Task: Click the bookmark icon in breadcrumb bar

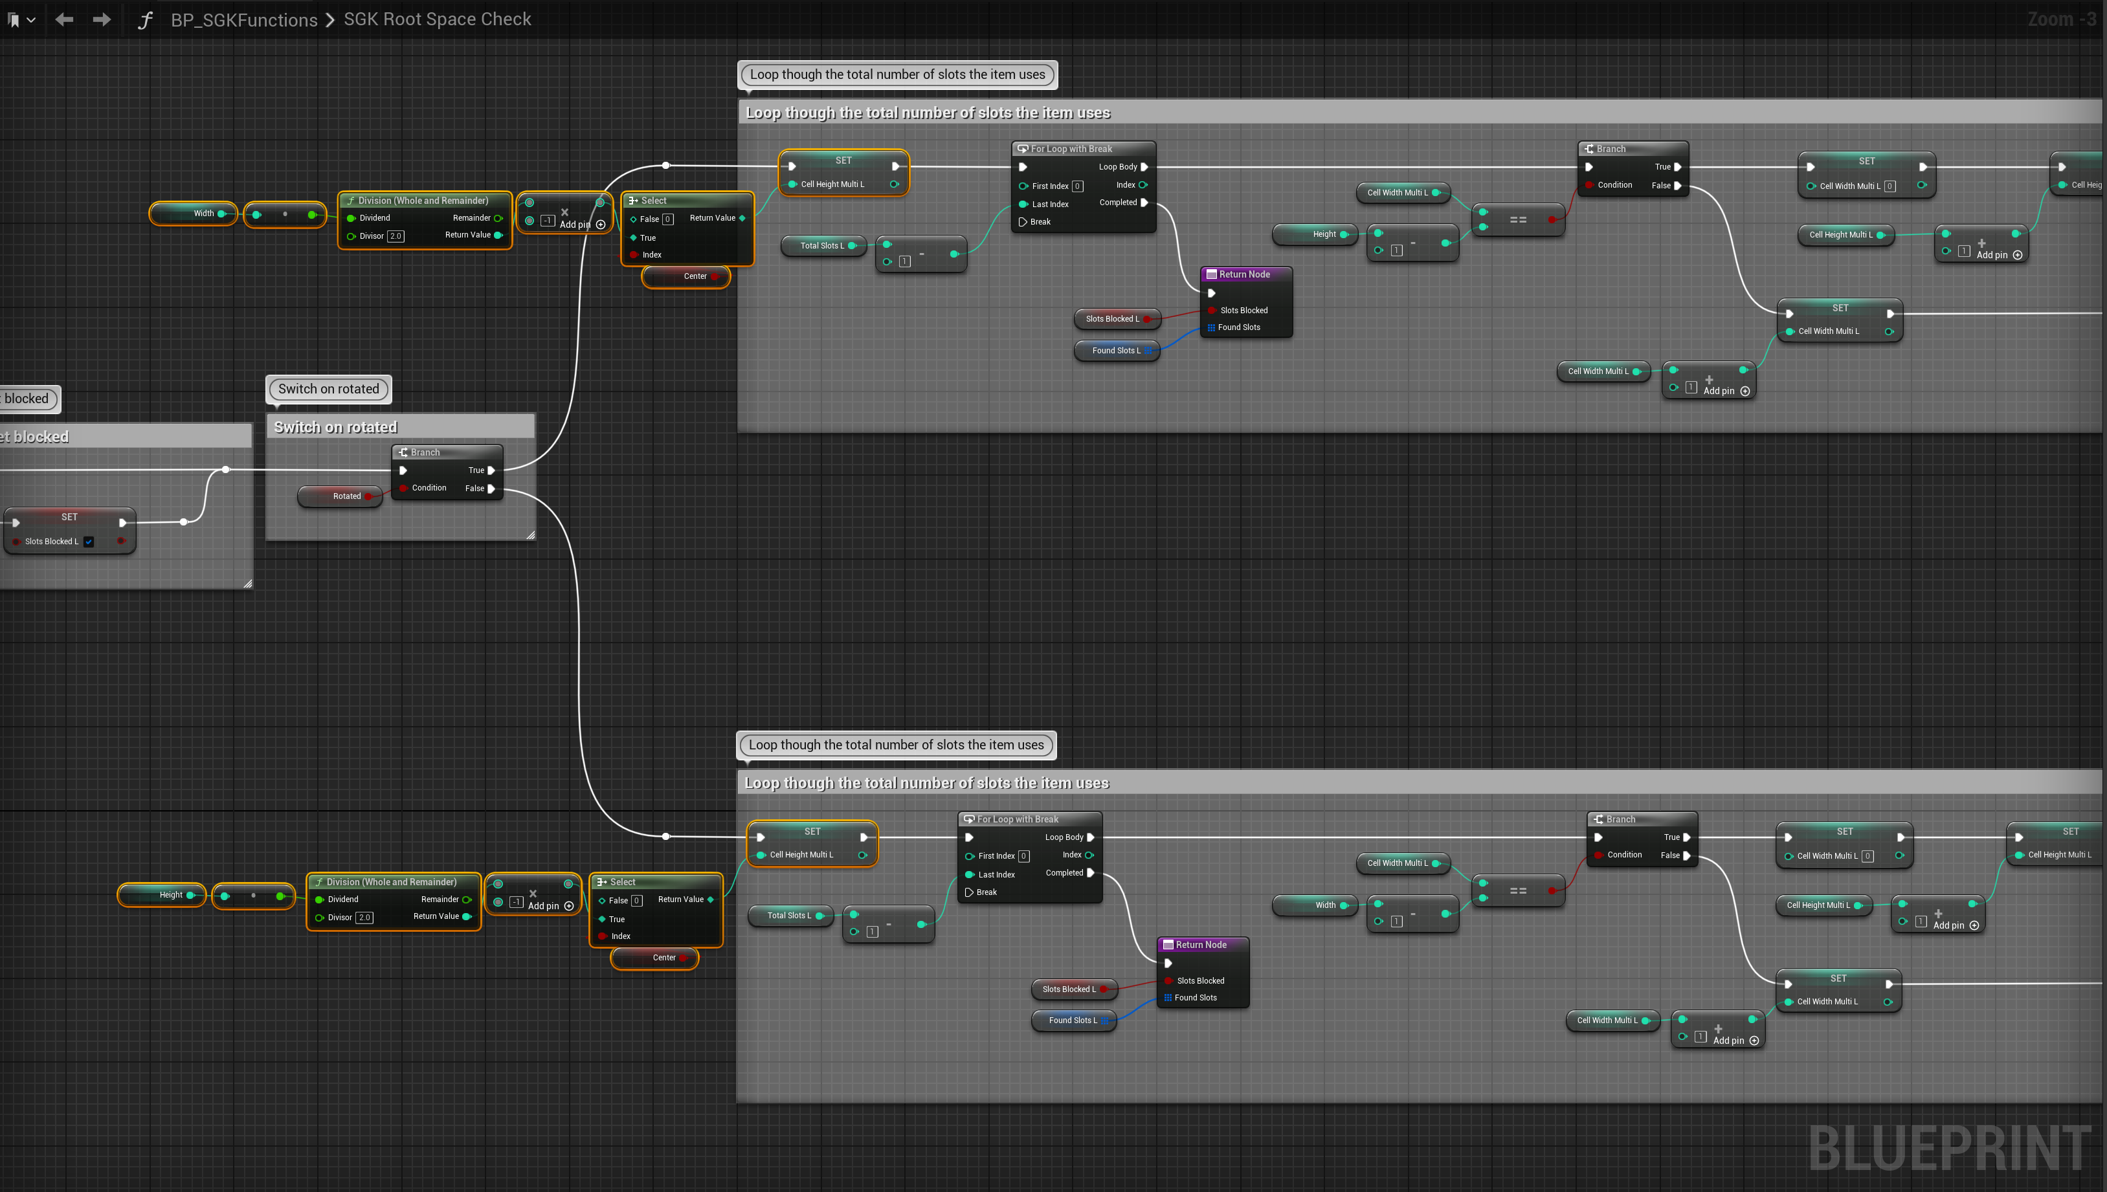Action: click(13, 19)
